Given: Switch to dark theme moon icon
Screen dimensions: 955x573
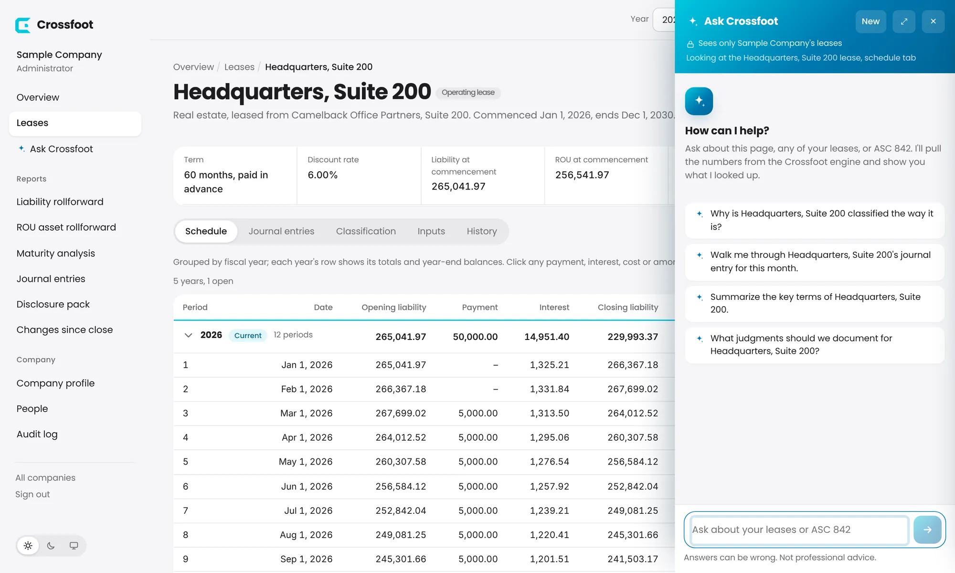Looking at the screenshot, I should tap(51, 545).
